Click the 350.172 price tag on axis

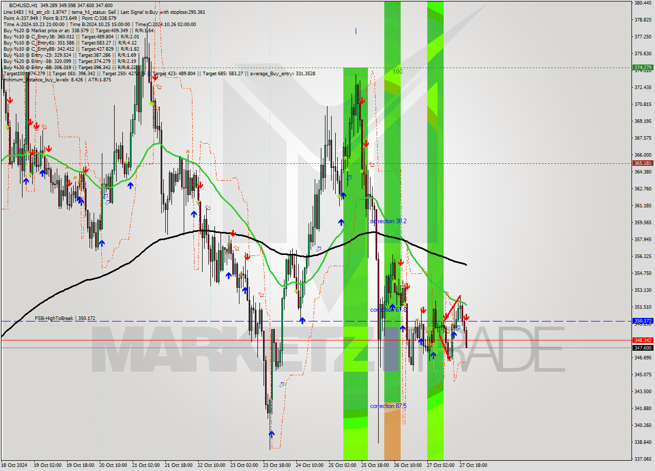point(643,321)
